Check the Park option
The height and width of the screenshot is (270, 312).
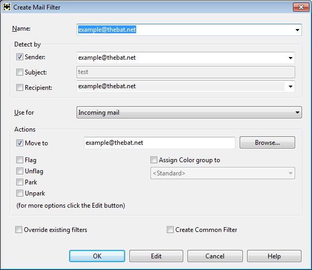pyautogui.click(x=20, y=182)
